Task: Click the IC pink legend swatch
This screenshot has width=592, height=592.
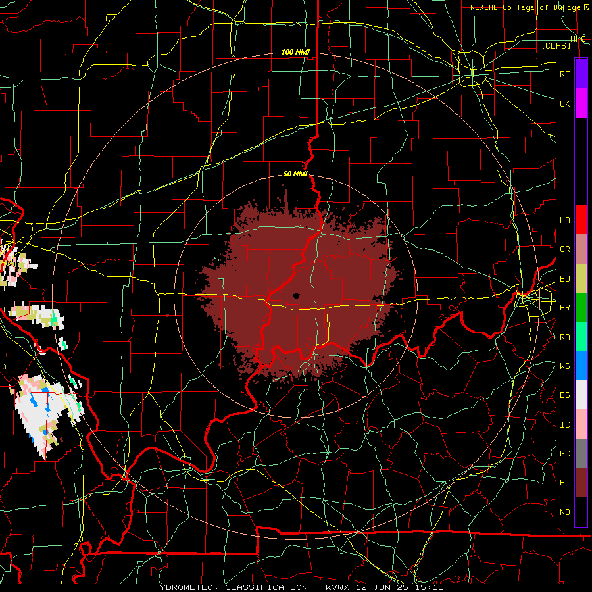Action: coord(581,424)
